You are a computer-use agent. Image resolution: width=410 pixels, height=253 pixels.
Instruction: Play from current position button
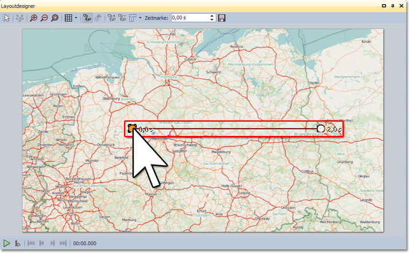click(18, 243)
